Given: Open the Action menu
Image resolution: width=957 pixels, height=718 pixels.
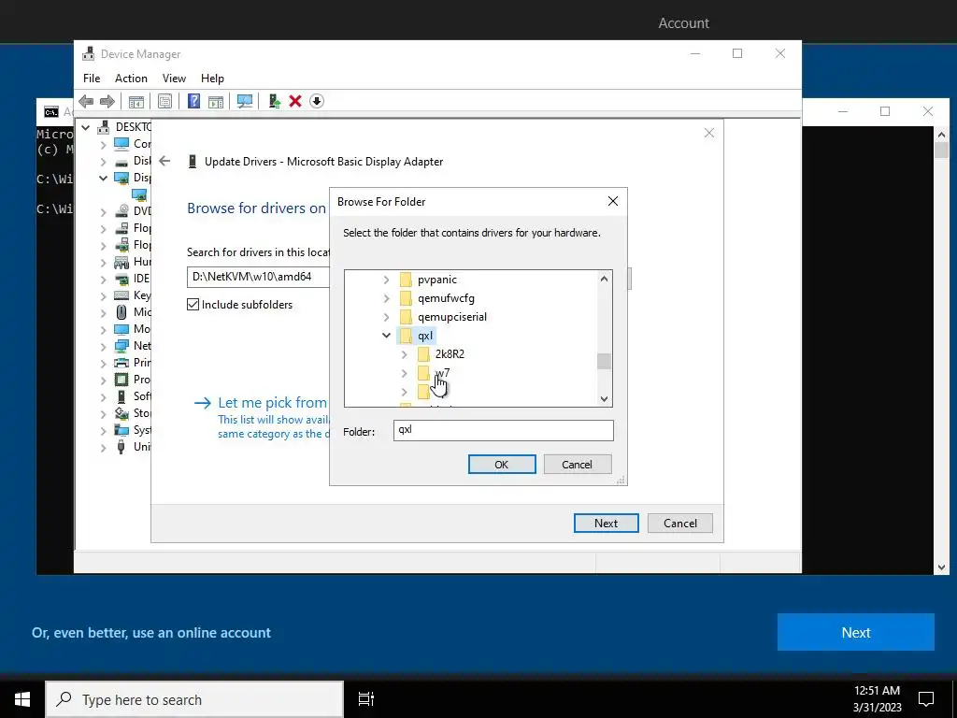Looking at the screenshot, I should pos(131,79).
